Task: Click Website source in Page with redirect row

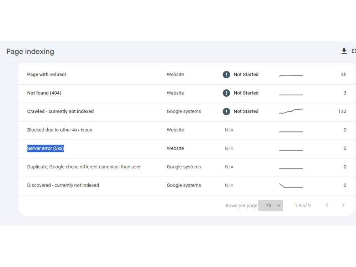Action: click(175, 74)
